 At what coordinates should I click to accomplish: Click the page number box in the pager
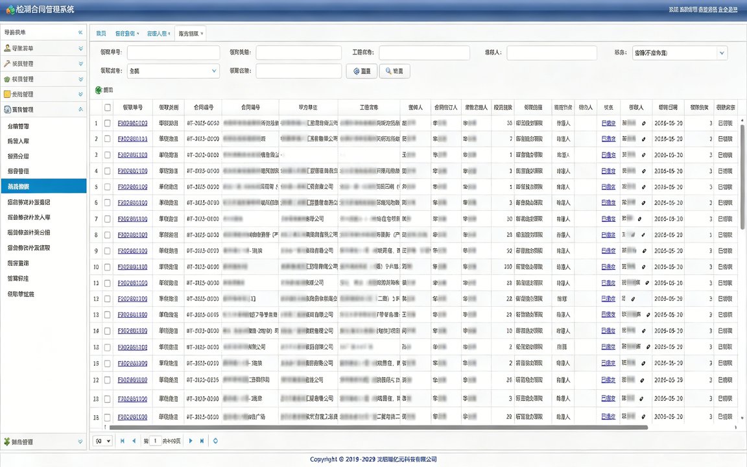point(156,441)
